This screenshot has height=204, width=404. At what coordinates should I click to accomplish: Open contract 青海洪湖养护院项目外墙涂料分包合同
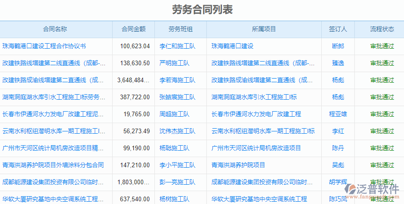coord(53,165)
